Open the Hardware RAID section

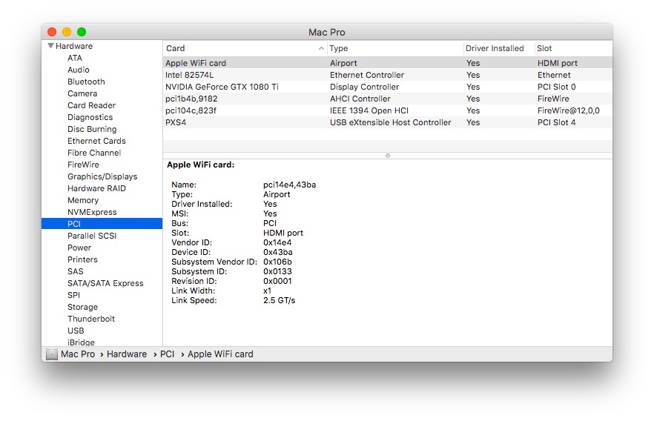[x=96, y=188]
